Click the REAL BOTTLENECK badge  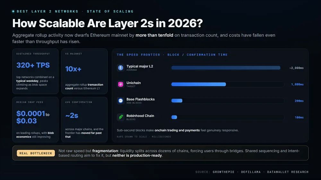coord(36,153)
